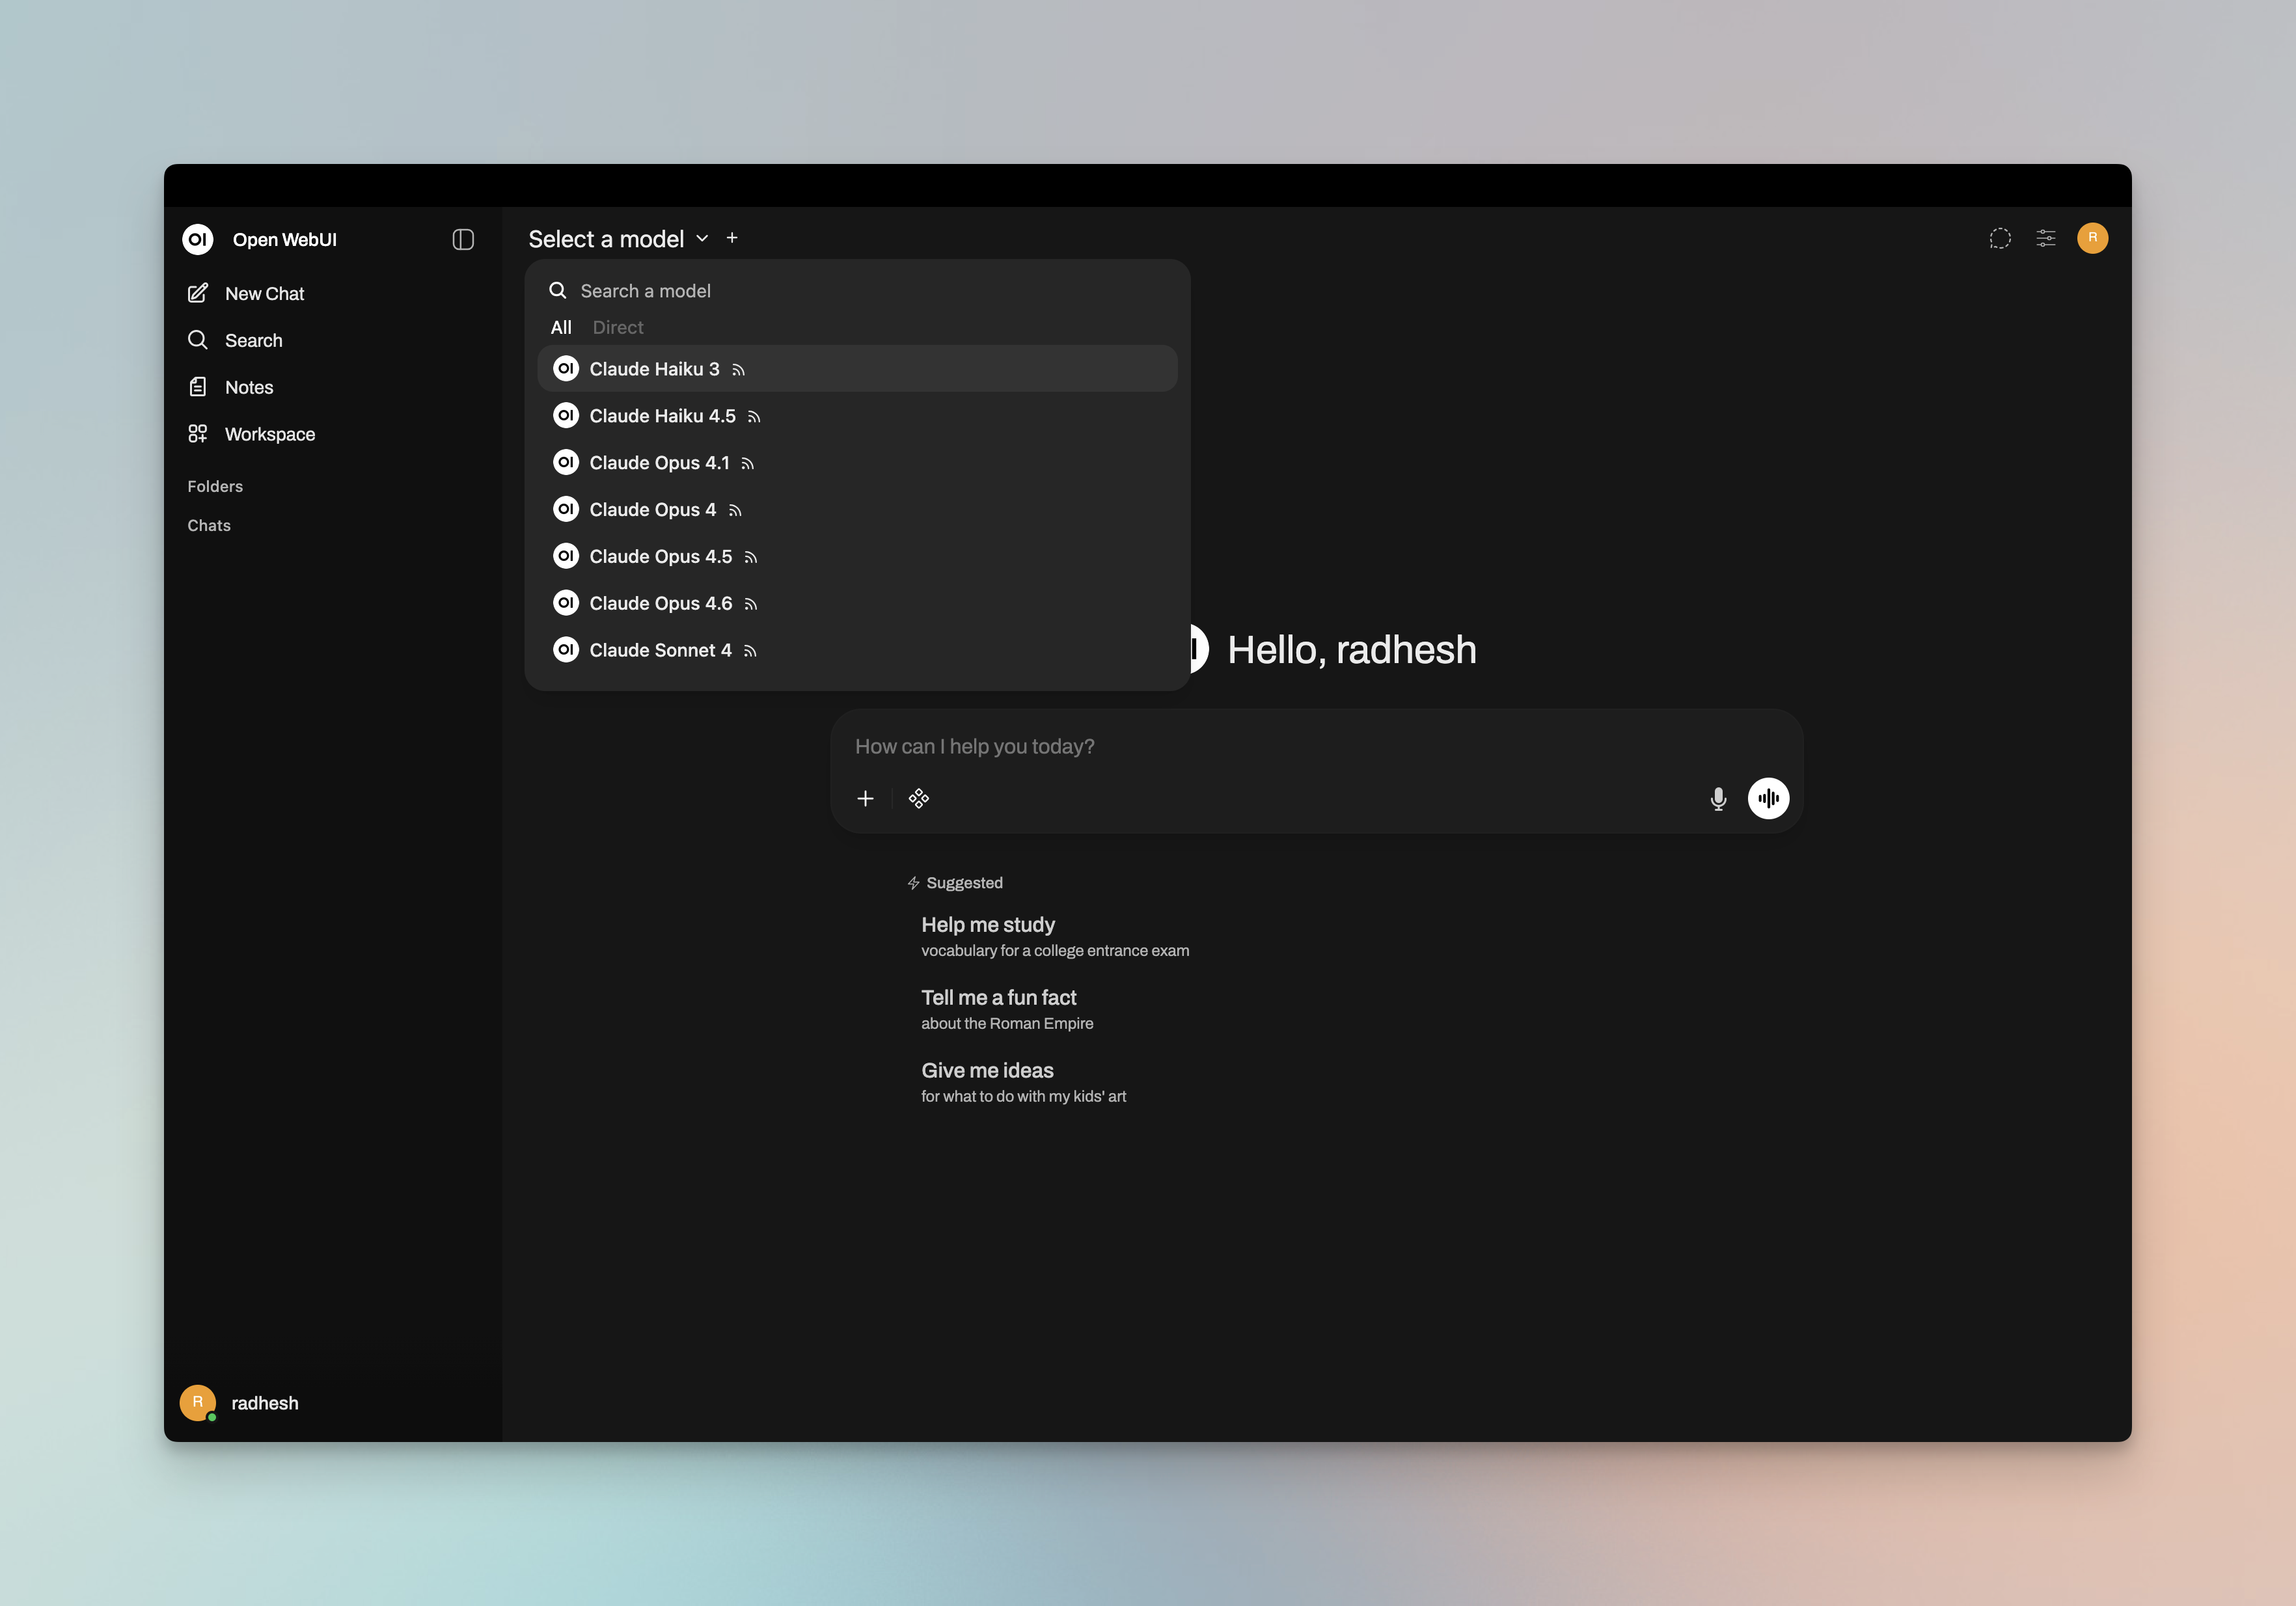Open the Workspace section
The width and height of the screenshot is (2296, 1606).
(268, 434)
